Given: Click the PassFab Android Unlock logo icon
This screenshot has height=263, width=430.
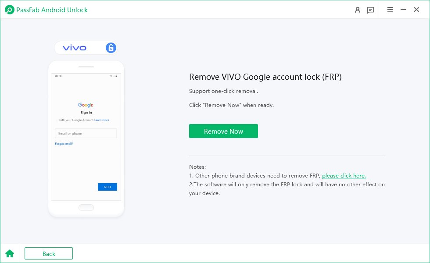Looking at the screenshot, I should point(10,9).
